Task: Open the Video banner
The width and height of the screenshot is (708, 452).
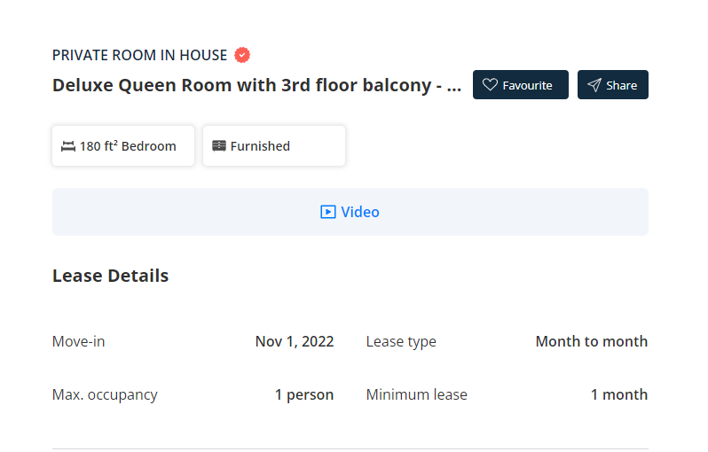Action: [350, 212]
